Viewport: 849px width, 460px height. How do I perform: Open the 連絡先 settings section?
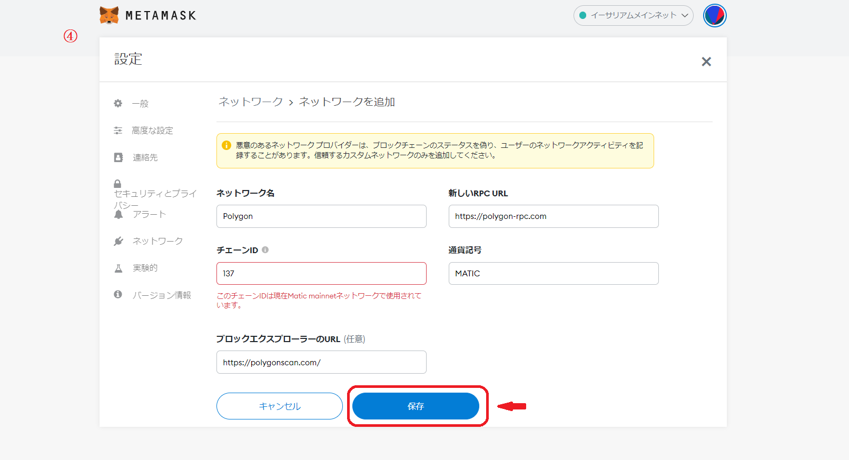pyautogui.click(x=145, y=157)
